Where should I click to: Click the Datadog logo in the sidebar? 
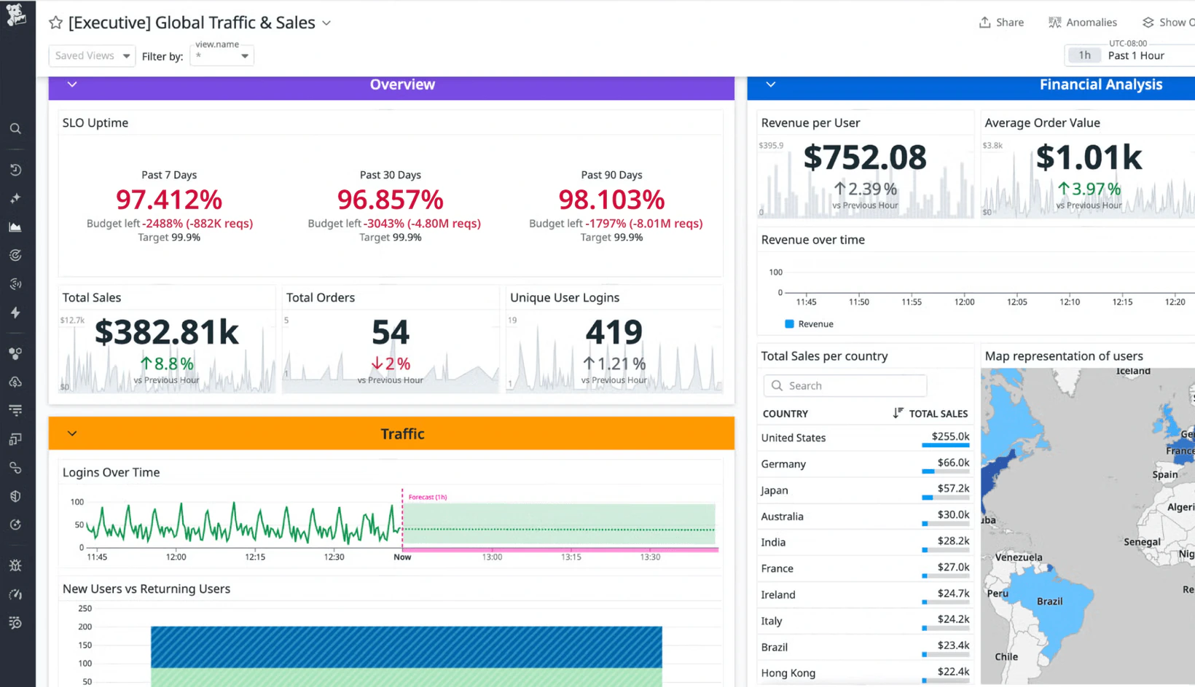point(16,15)
